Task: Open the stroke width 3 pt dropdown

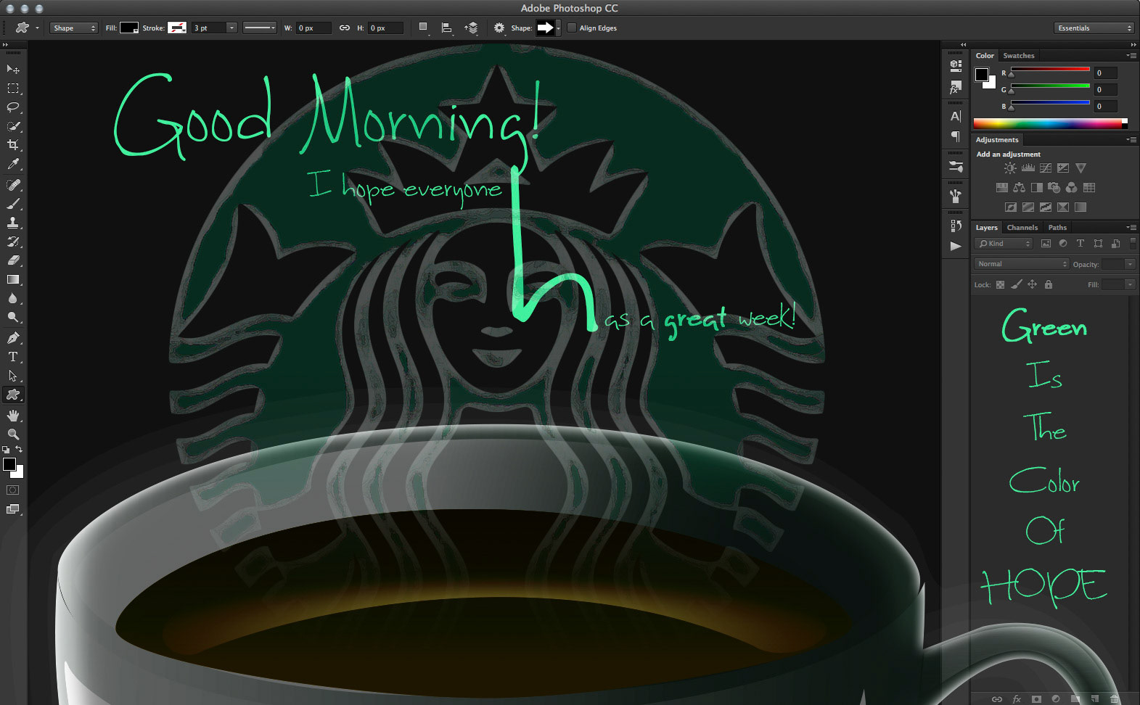Action: pos(231,28)
